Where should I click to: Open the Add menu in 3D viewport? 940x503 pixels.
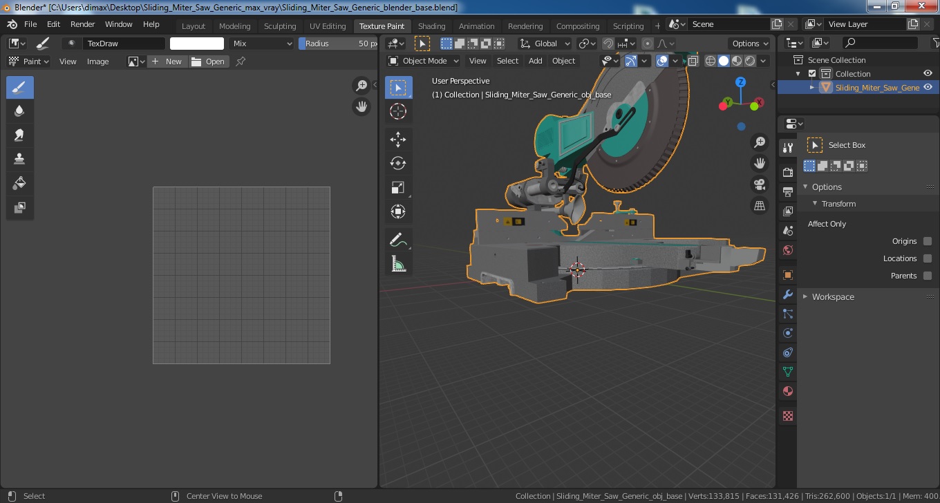click(536, 61)
